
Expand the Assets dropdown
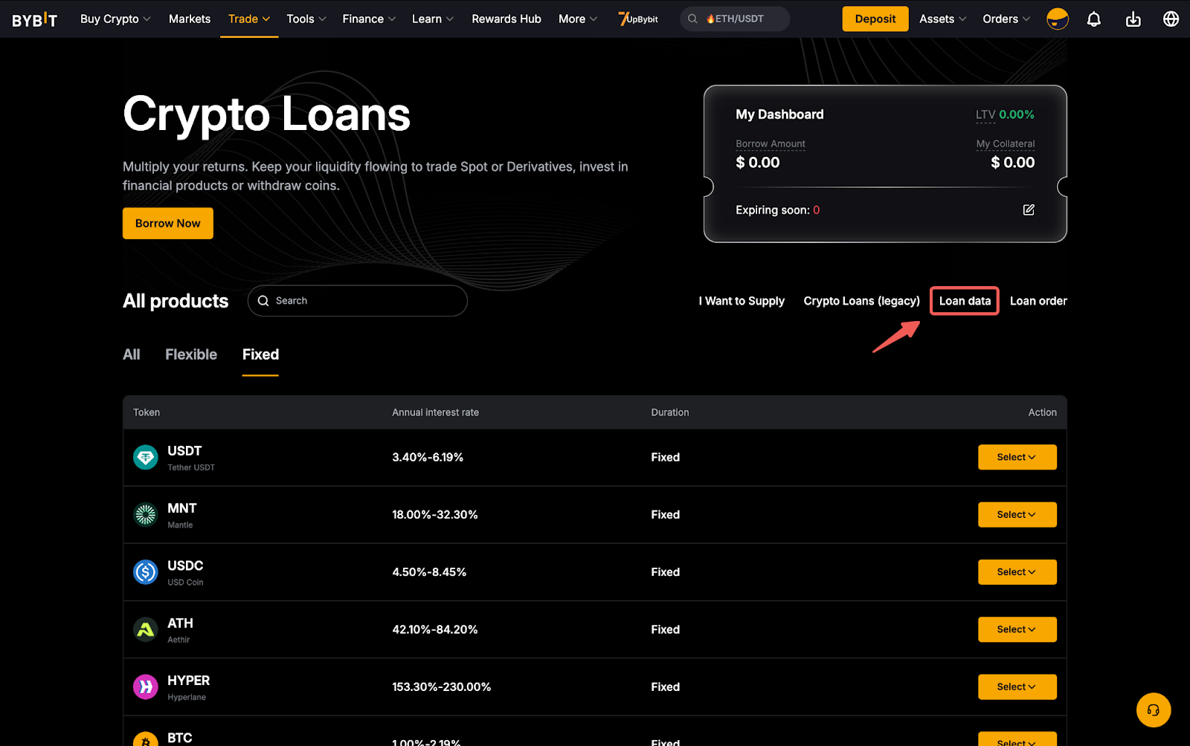click(x=942, y=19)
